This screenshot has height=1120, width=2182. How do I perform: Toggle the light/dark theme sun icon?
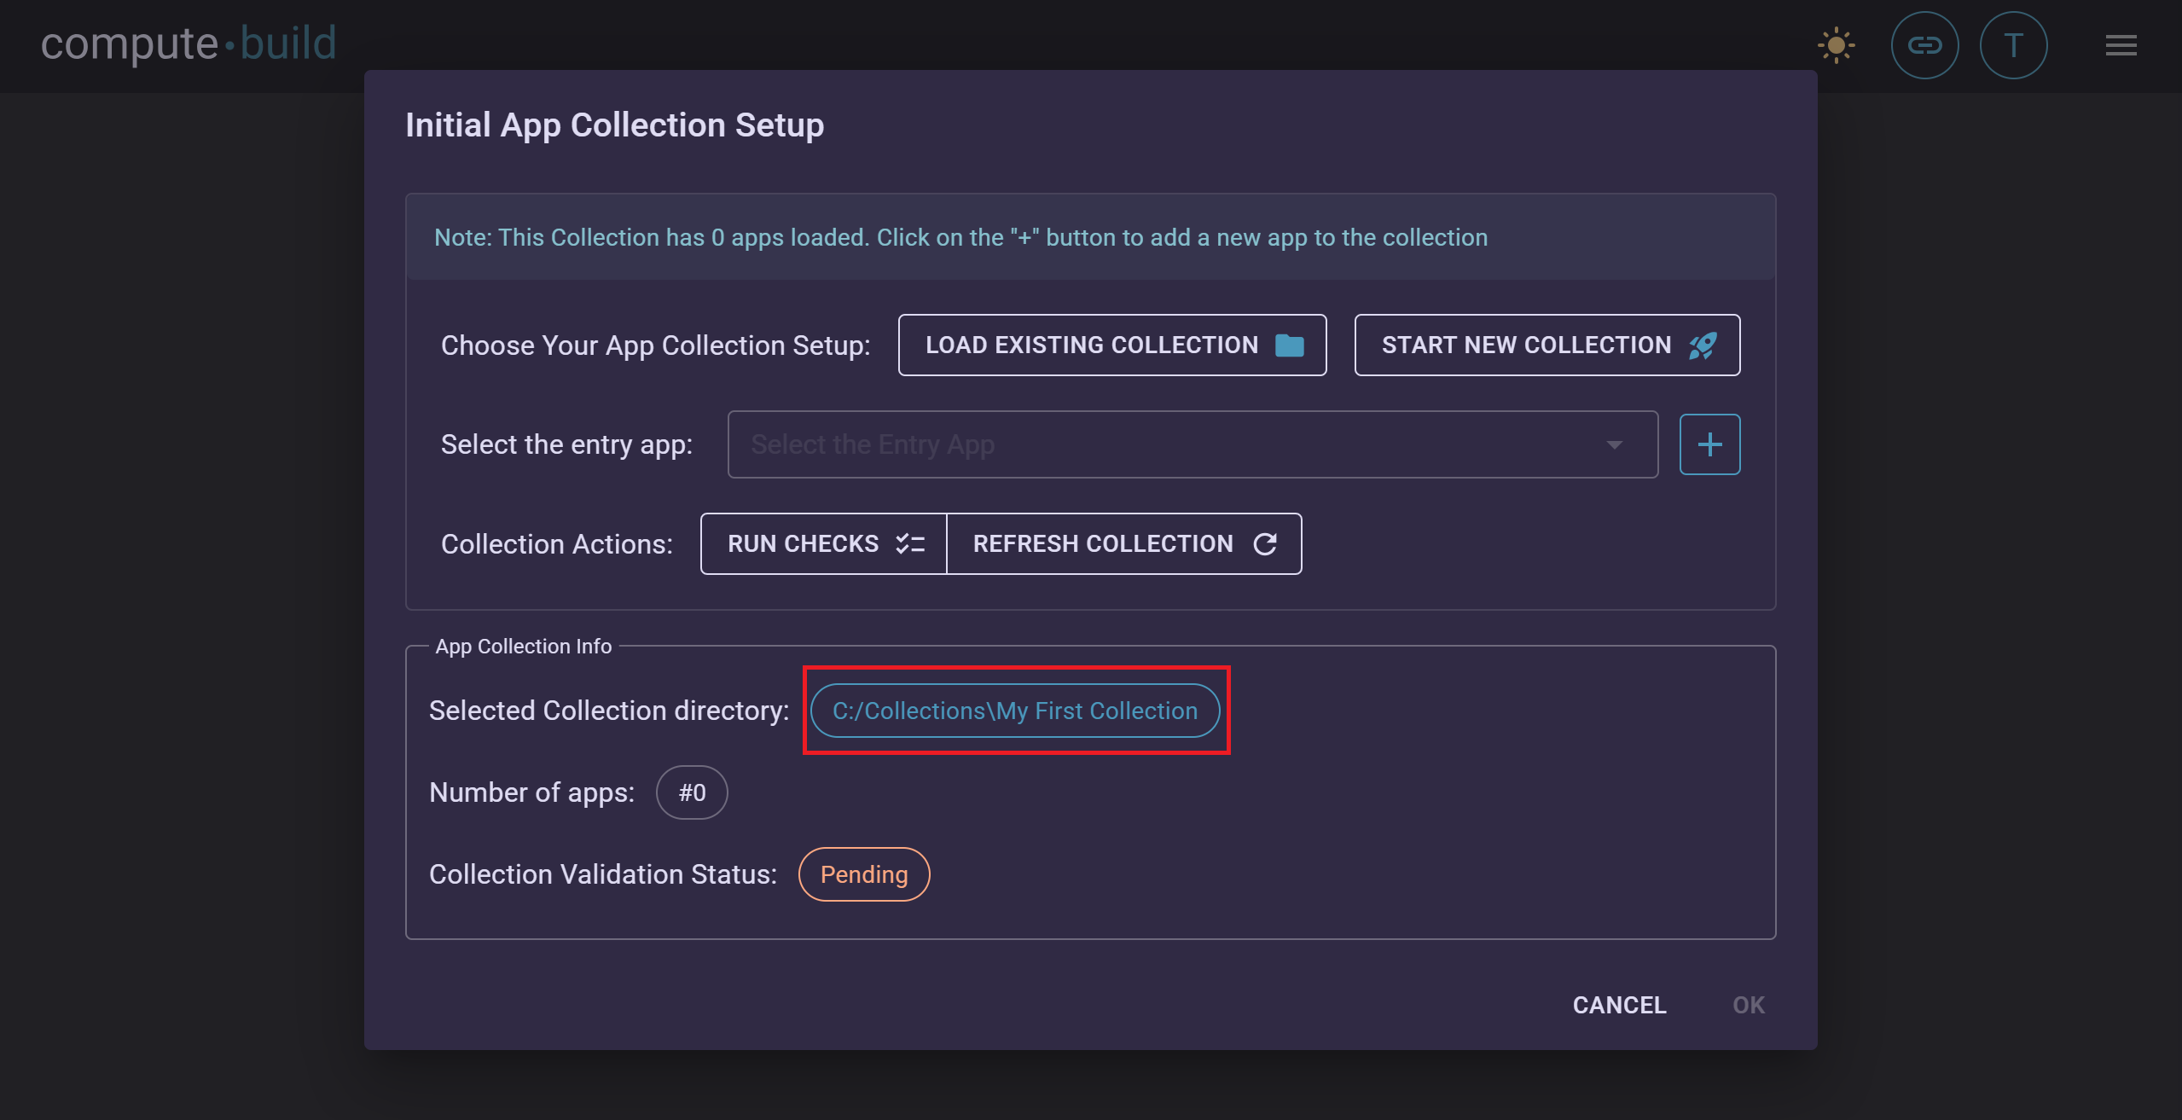point(1836,45)
